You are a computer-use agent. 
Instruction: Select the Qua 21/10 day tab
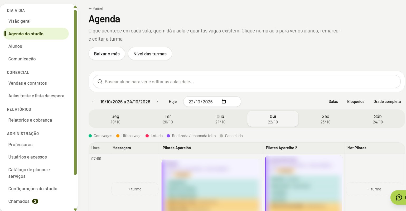220,119
